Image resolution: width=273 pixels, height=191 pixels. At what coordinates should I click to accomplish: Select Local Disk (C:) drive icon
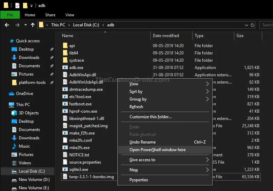click(x=14, y=171)
